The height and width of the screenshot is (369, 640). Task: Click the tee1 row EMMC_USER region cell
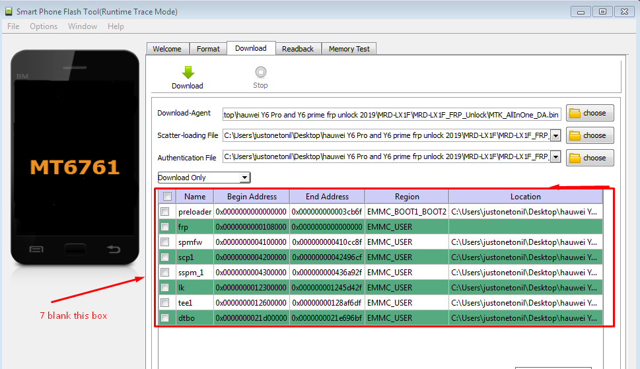click(x=407, y=303)
